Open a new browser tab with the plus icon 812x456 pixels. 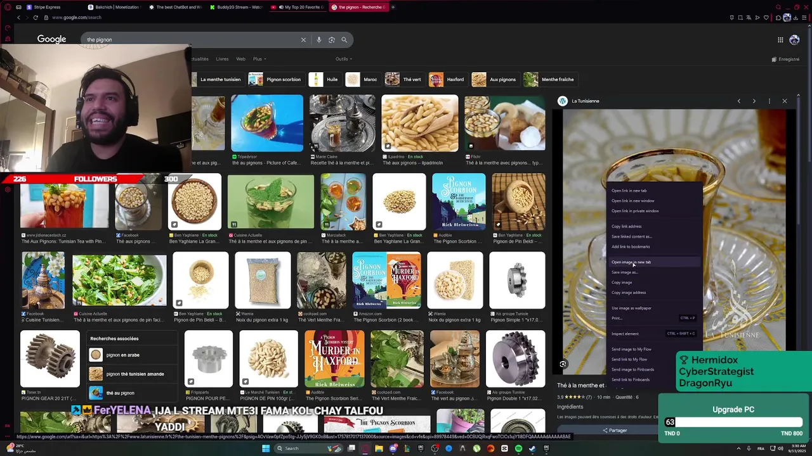[393, 7]
